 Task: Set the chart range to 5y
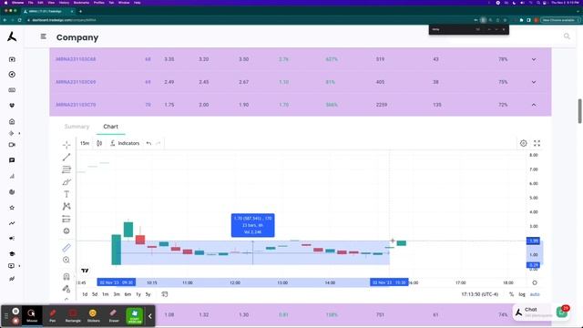[148, 294]
